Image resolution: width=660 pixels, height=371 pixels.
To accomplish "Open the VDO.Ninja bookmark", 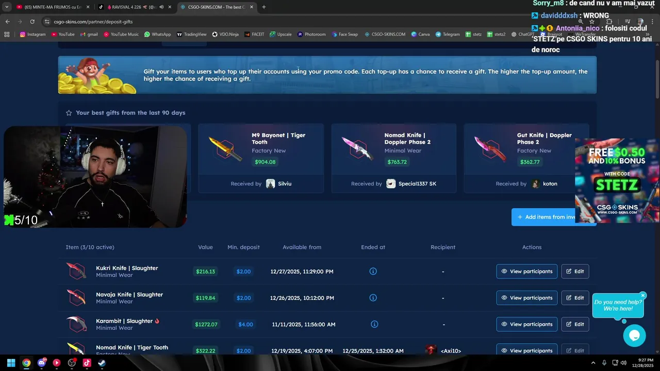I will point(225,35).
